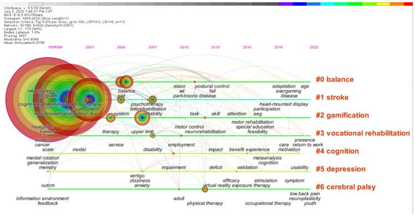Screen dimensions: 415x215
Task: Click the 2022 timeline year marker
Action: click(314, 47)
